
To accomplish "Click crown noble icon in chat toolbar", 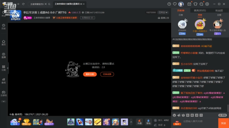I will [x=183, y=115].
